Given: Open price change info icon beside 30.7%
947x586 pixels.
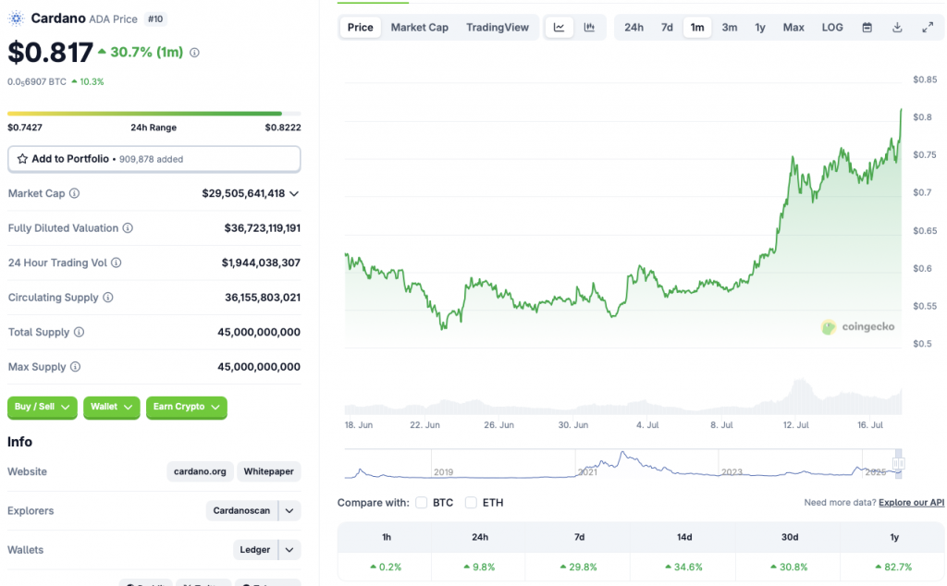Looking at the screenshot, I should click(x=194, y=53).
